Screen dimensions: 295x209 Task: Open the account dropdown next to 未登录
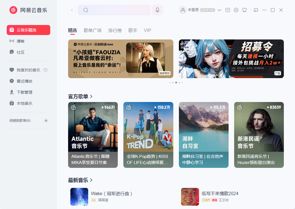[x=219, y=10]
